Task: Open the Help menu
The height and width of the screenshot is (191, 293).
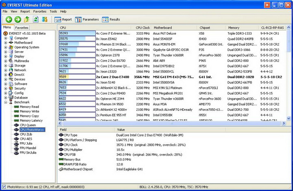Action: point(63,11)
